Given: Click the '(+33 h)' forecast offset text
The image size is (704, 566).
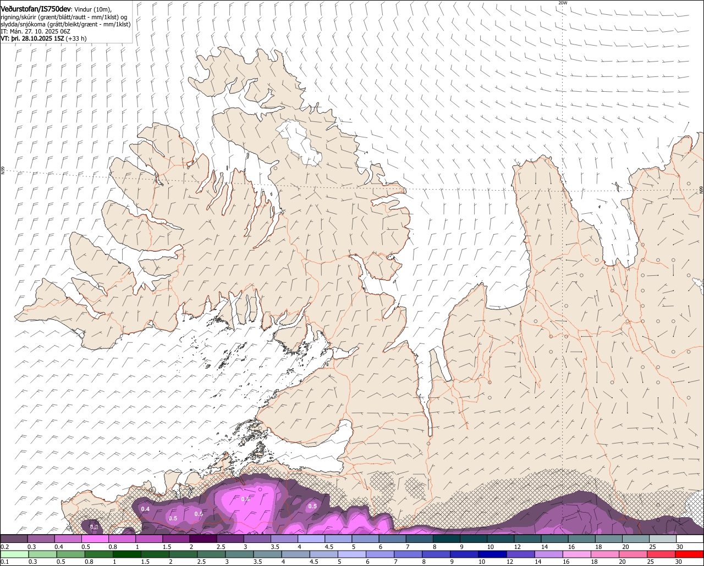Looking at the screenshot, I should click(x=76, y=38).
